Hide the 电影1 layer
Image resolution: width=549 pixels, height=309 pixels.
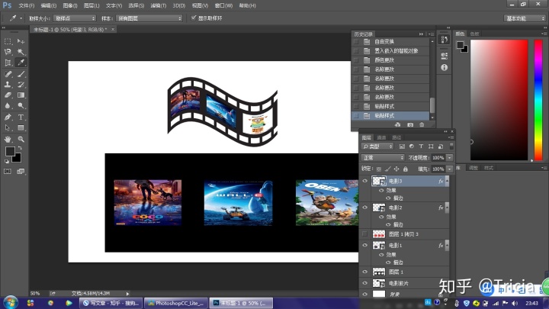tap(364, 245)
